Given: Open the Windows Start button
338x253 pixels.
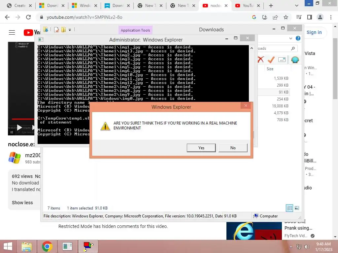Looking at the screenshot, I should (8, 246).
